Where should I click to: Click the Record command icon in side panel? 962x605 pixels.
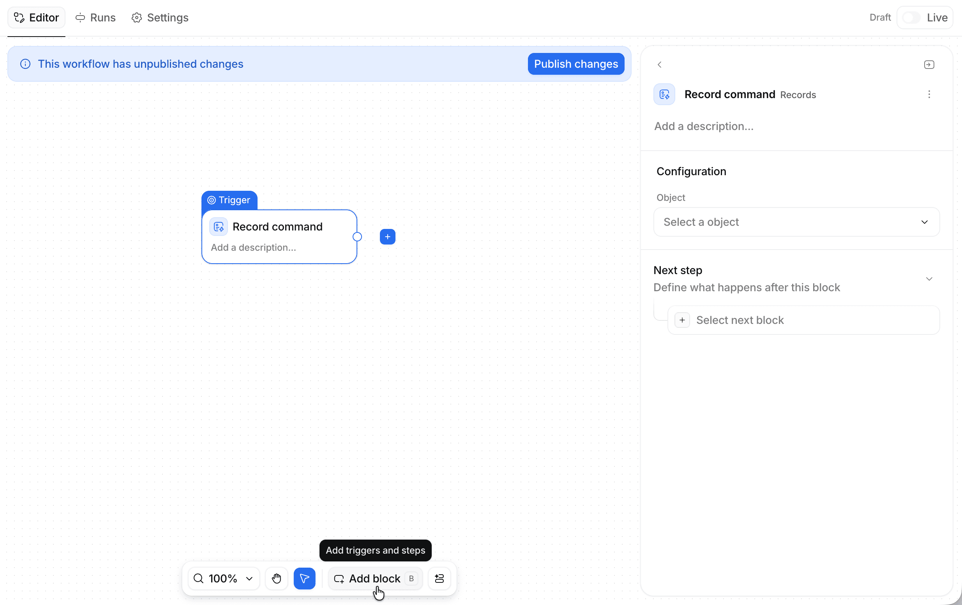(664, 94)
